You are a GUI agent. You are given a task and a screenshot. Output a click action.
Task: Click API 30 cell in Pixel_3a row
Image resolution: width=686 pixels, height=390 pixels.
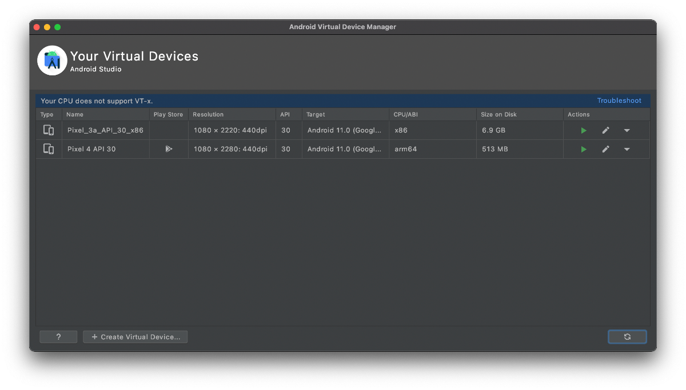(289, 130)
